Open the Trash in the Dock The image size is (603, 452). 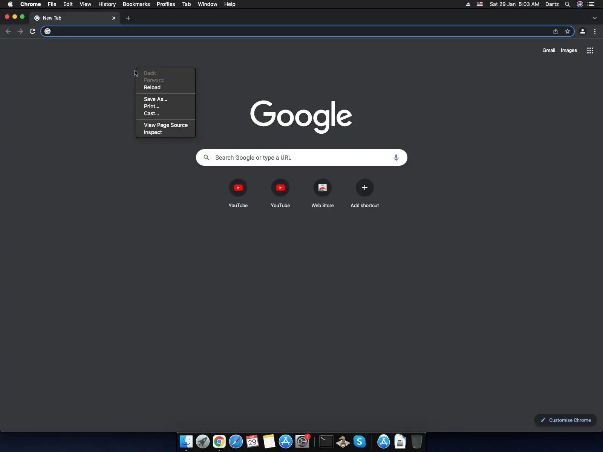tap(416, 441)
